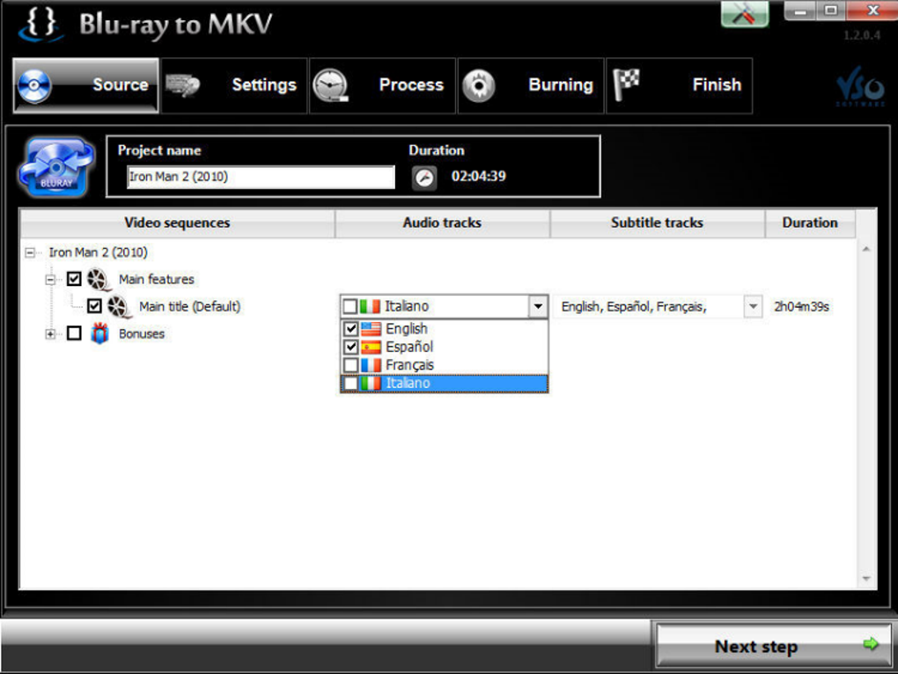Viewport: 898px width, 674px height.
Task: Uncheck the Main features checkbox
Action: tap(74, 279)
